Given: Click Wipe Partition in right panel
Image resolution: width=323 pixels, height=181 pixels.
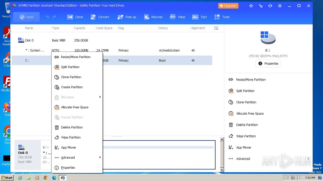Looking at the screenshot, I should (242, 136).
